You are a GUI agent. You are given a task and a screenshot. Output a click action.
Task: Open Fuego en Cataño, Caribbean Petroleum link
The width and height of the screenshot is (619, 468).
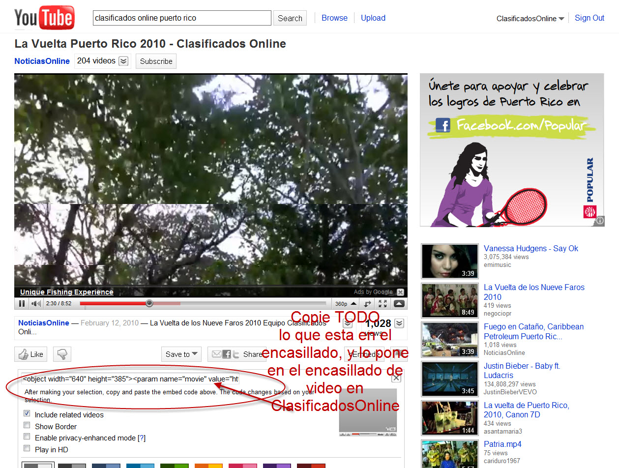coord(533,331)
